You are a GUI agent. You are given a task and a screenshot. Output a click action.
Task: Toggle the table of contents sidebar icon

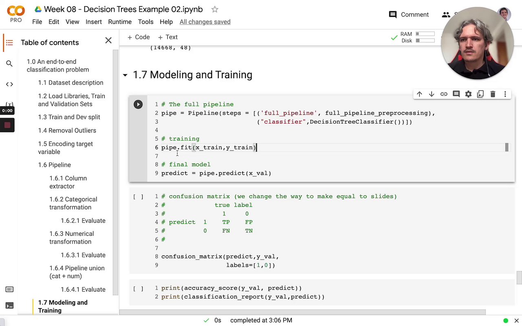point(9,42)
